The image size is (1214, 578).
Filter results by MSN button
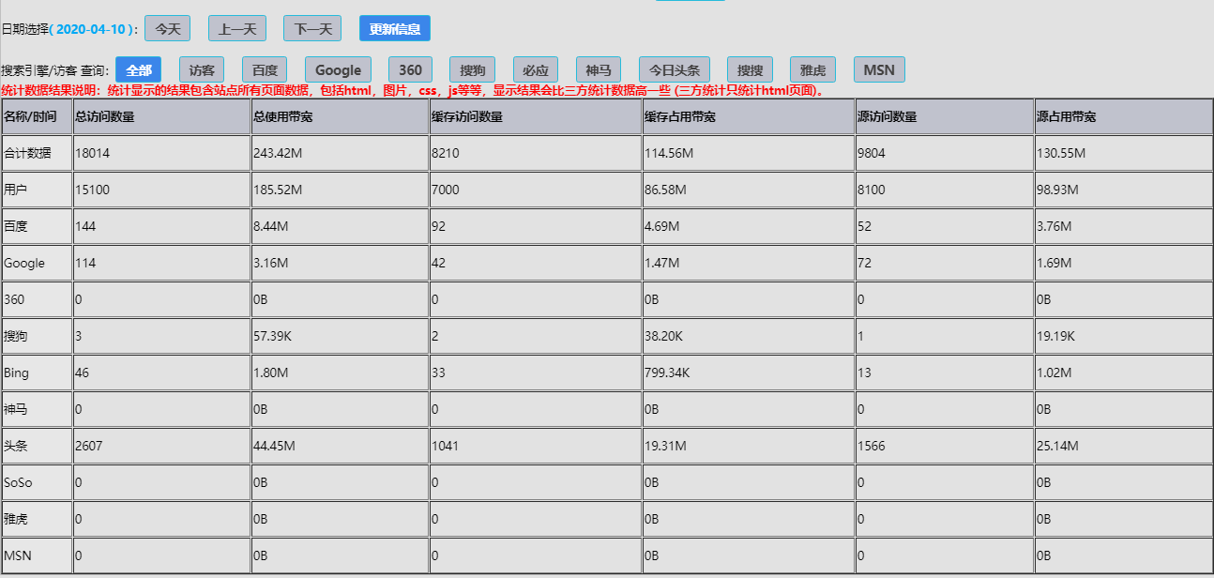879,70
